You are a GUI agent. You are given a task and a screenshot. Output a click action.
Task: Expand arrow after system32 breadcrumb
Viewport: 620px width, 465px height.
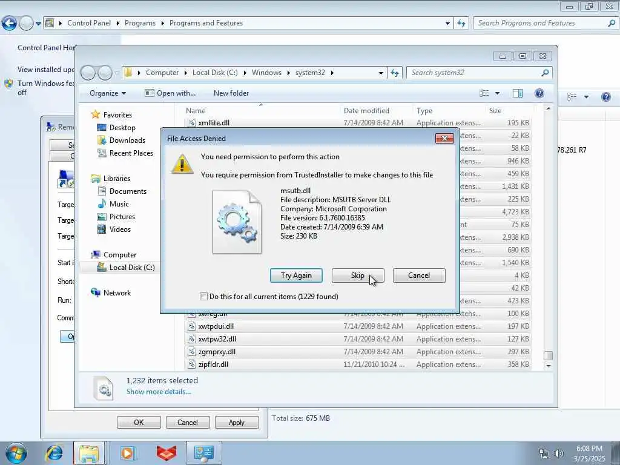[x=332, y=73]
